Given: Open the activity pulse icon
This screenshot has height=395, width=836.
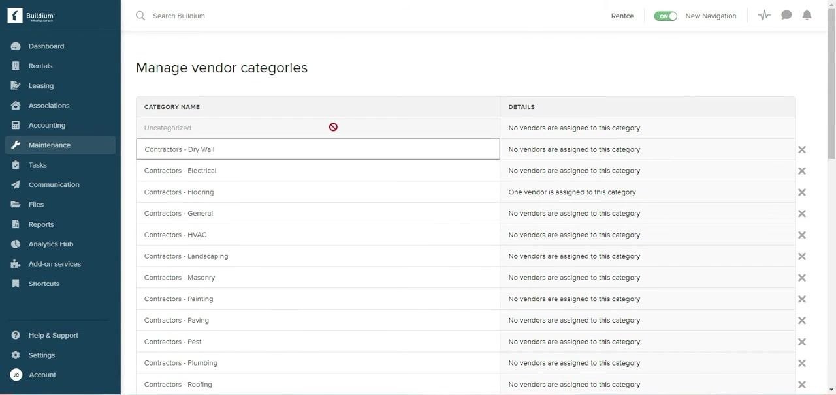Looking at the screenshot, I should (764, 15).
